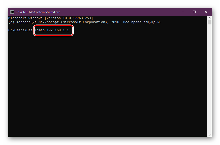Close the command prompt window

(206, 12)
